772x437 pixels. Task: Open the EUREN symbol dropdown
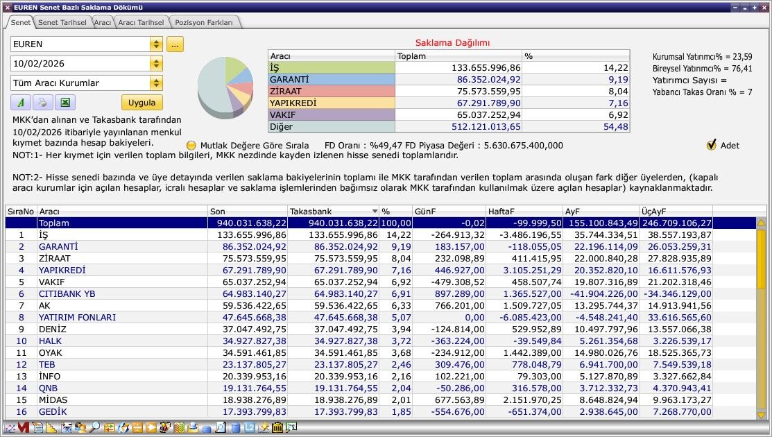coord(156,44)
